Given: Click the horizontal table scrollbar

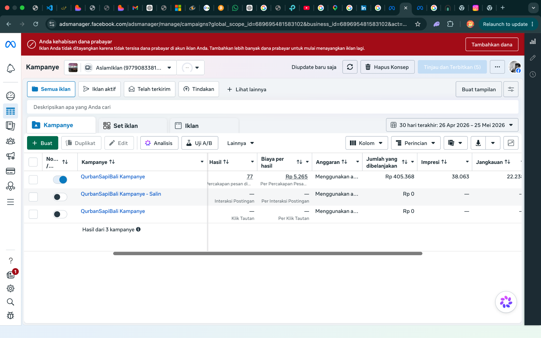Looking at the screenshot, I should pyautogui.click(x=267, y=253).
